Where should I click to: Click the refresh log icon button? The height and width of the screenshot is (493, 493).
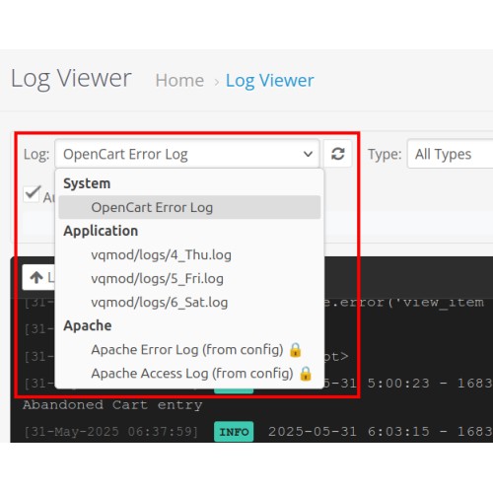(x=338, y=154)
